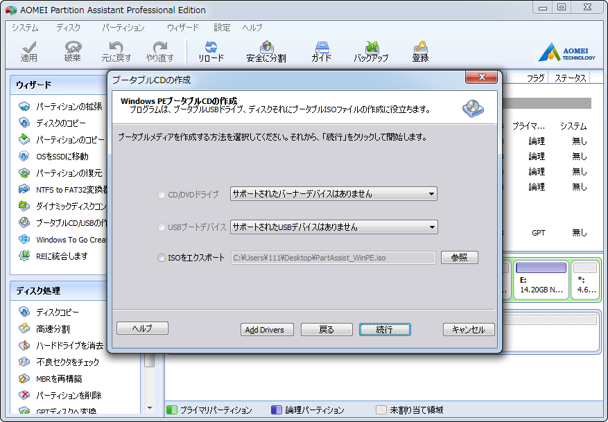
Task: Click the キャンセル button
Action: tap(469, 330)
